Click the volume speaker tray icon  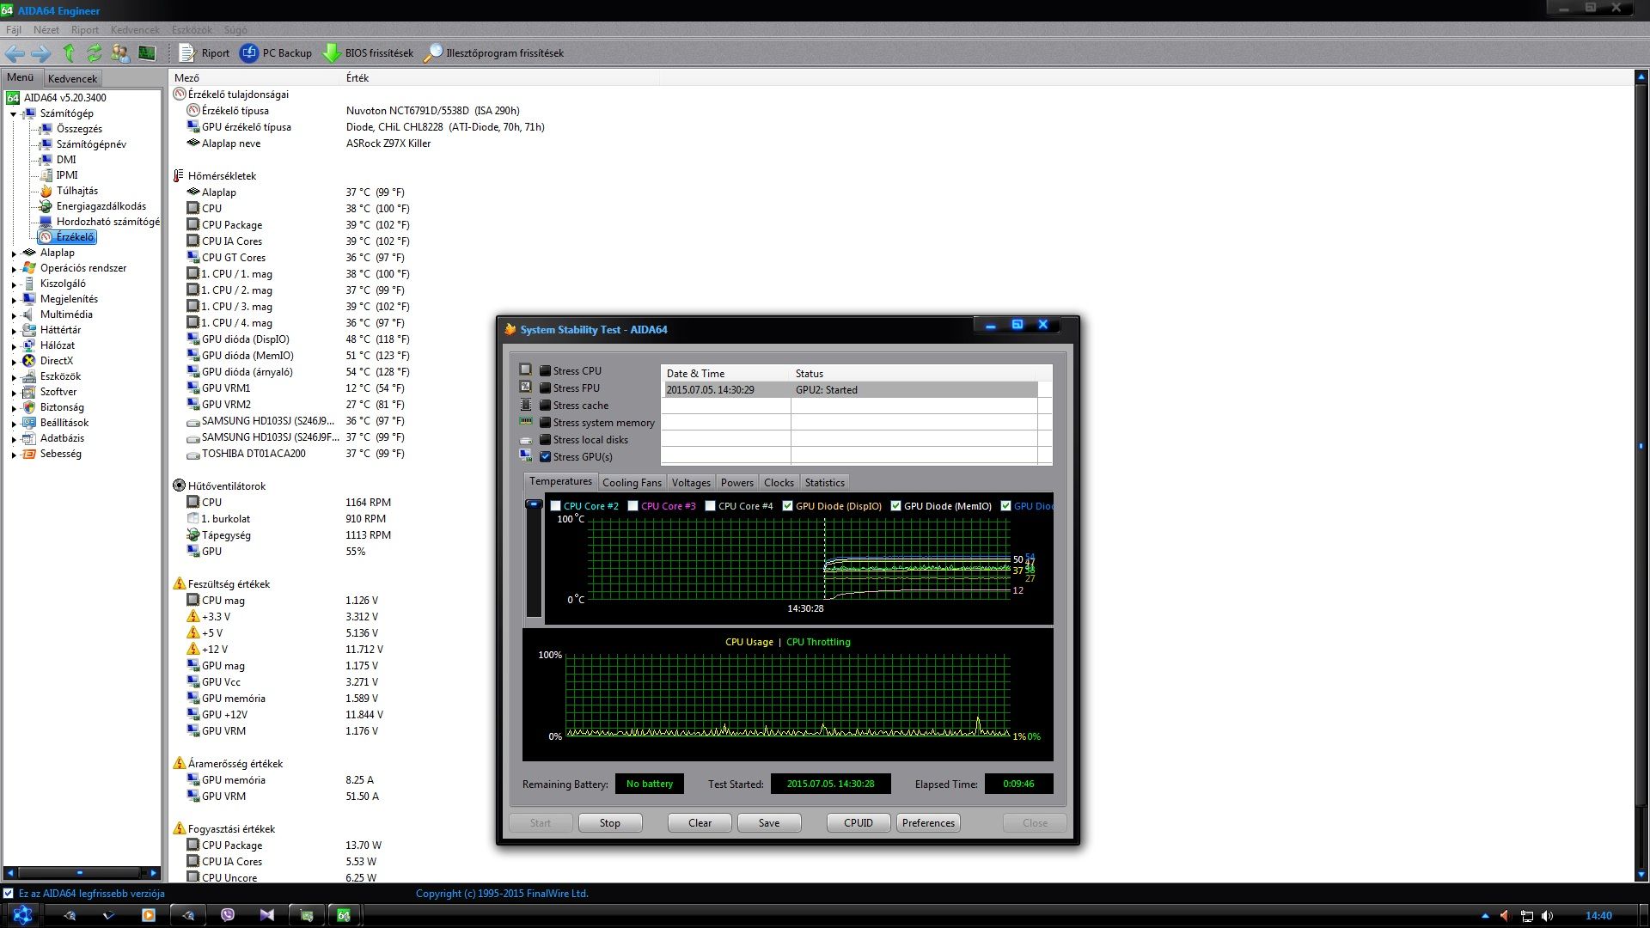tap(1548, 916)
